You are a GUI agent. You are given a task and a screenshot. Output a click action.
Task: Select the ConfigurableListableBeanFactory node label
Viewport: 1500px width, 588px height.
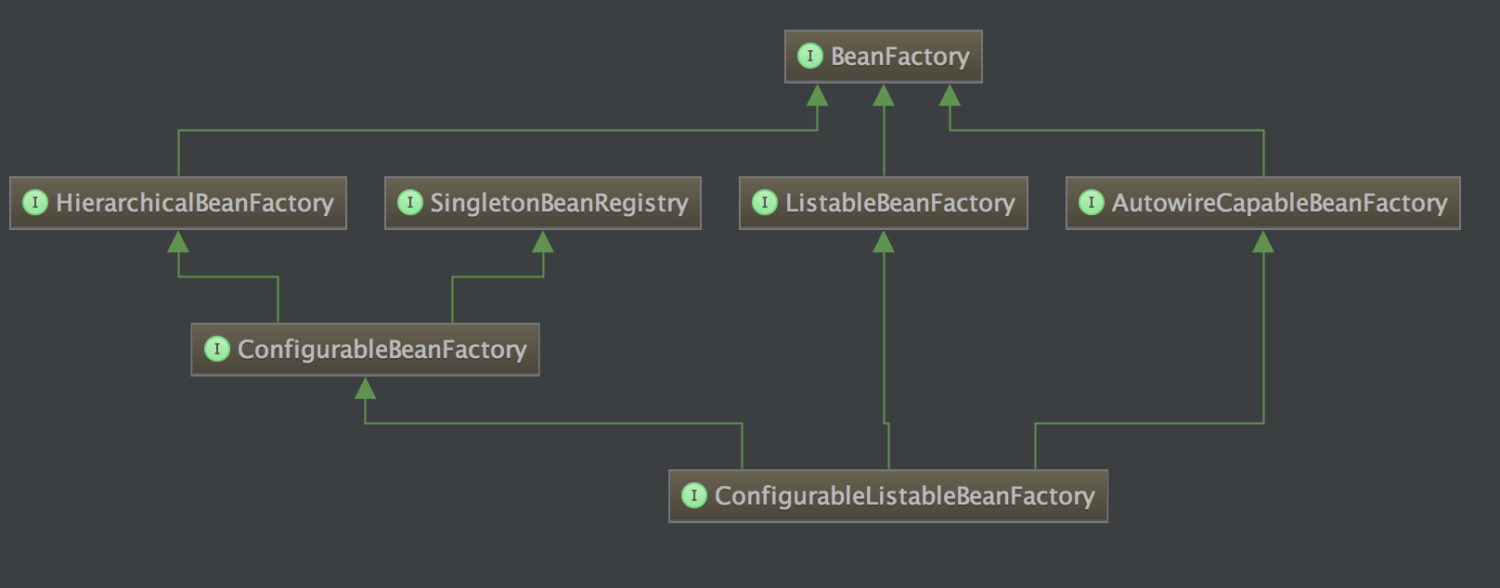click(x=904, y=496)
